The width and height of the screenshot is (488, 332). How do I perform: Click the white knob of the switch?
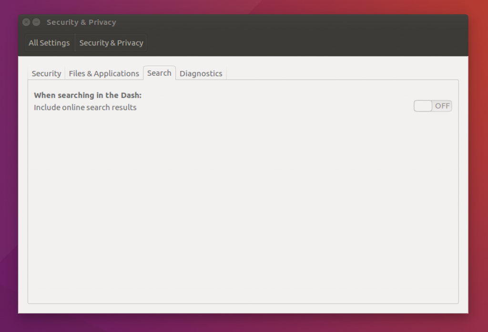(x=423, y=106)
